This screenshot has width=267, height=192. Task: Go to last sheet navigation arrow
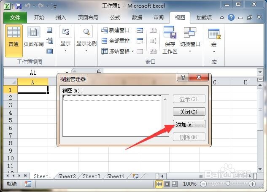tap(26, 176)
